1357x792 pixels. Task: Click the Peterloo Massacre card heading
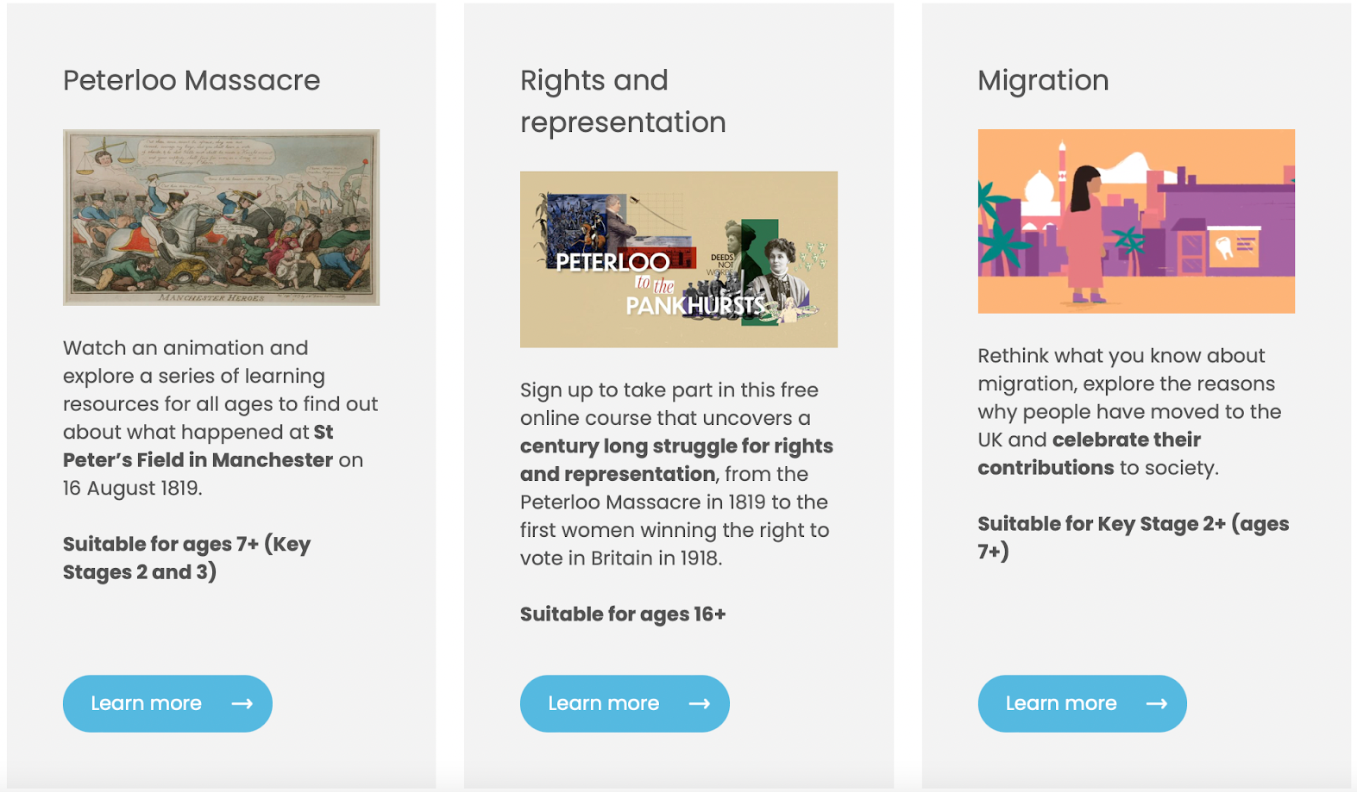click(192, 80)
